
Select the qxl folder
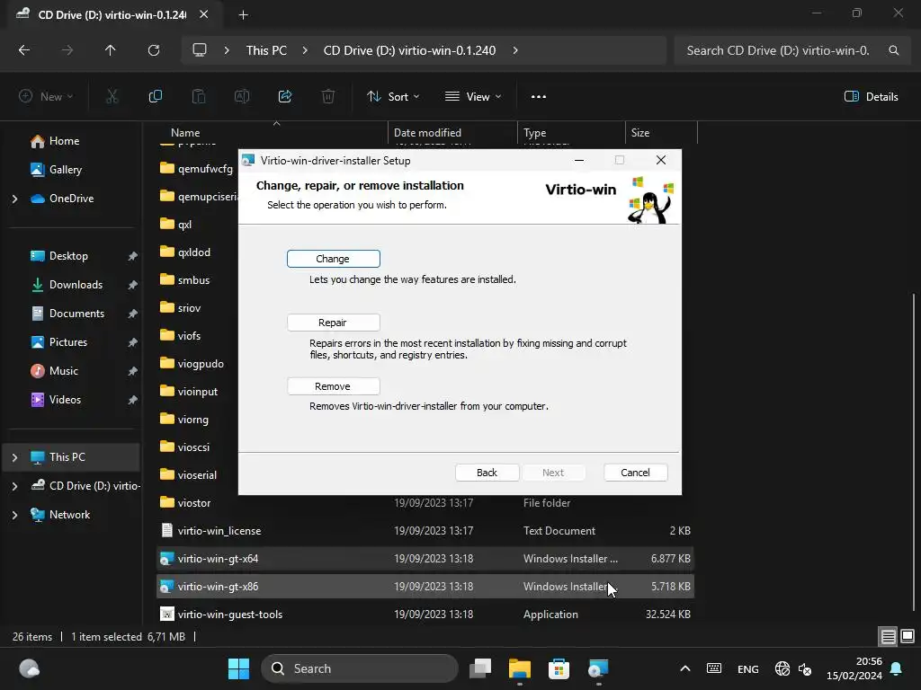click(x=184, y=224)
